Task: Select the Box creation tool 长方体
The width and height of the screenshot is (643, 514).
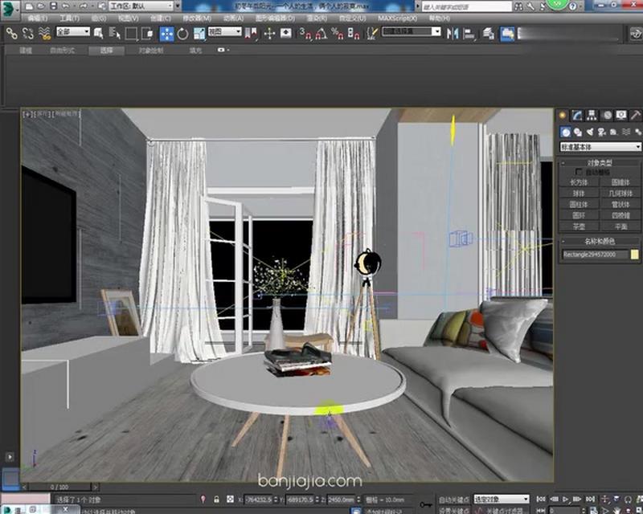Action: pyautogui.click(x=580, y=181)
